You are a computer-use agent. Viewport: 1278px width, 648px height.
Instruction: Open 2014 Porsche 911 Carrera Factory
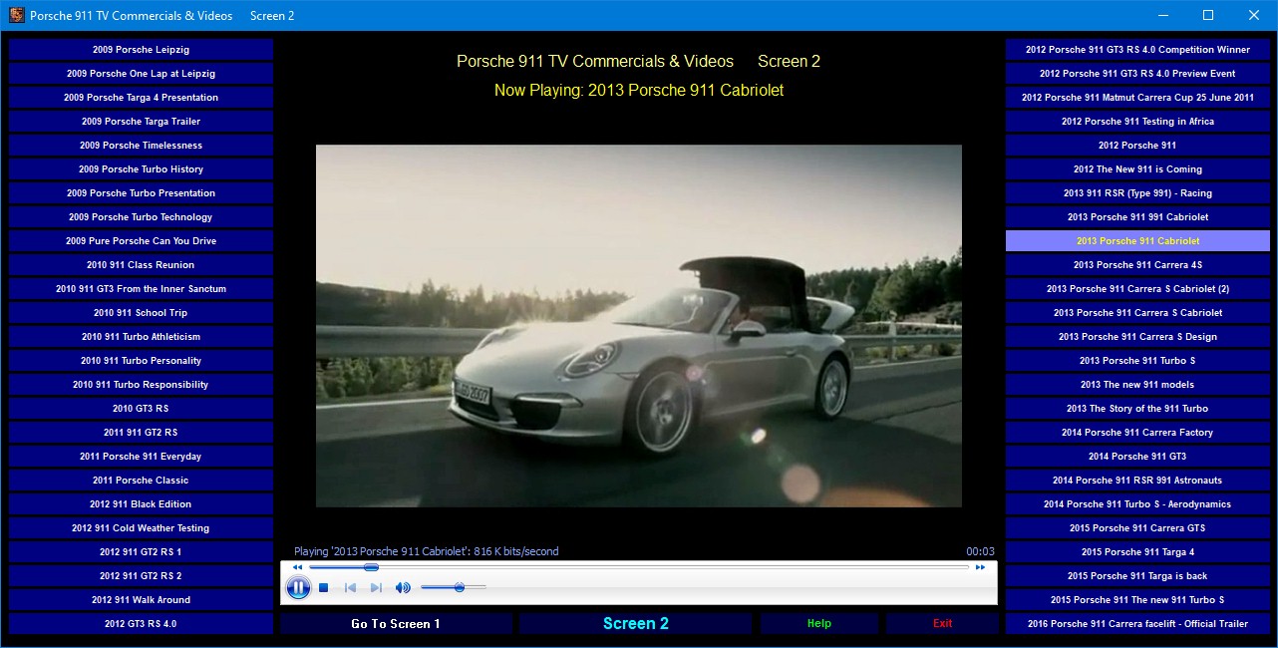[1137, 433]
